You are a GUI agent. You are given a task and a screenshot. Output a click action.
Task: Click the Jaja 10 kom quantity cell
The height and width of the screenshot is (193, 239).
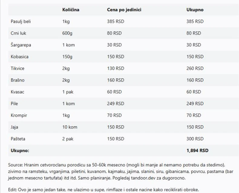(70, 127)
